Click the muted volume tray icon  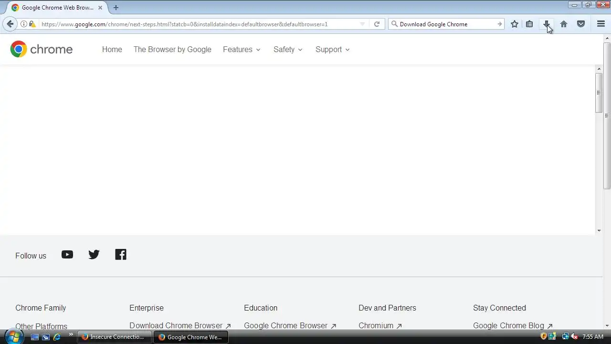coord(574,337)
